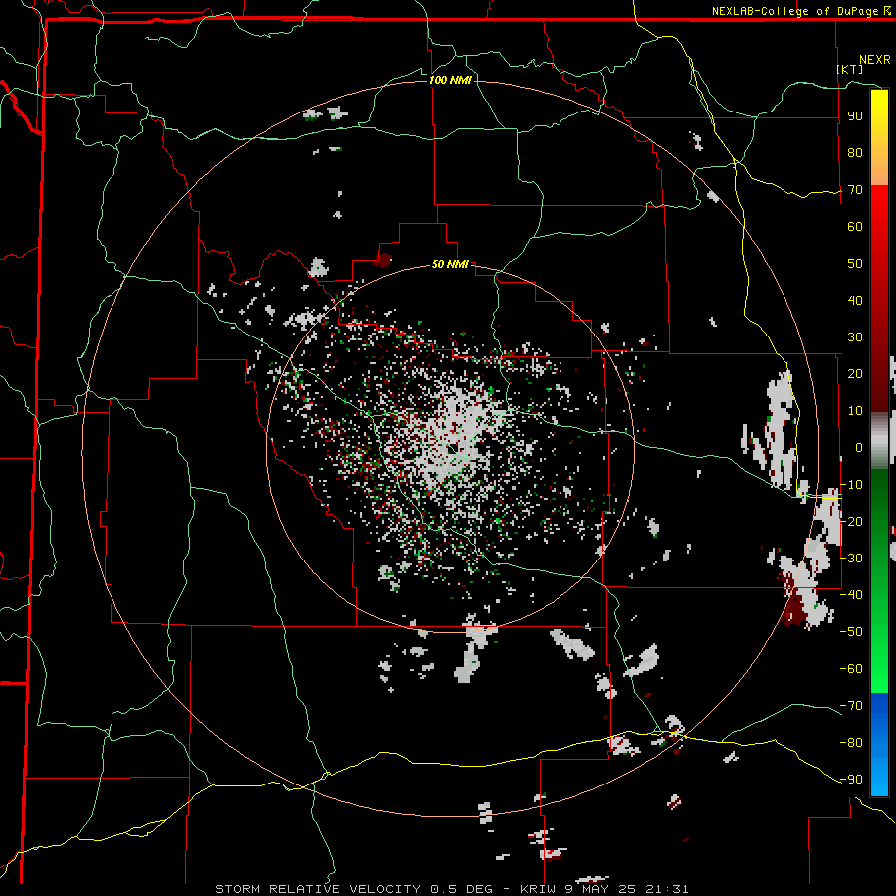Screen dimensions: 896x896
Task: Select the 100 NMI range ring label
Action: (x=450, y=80)
